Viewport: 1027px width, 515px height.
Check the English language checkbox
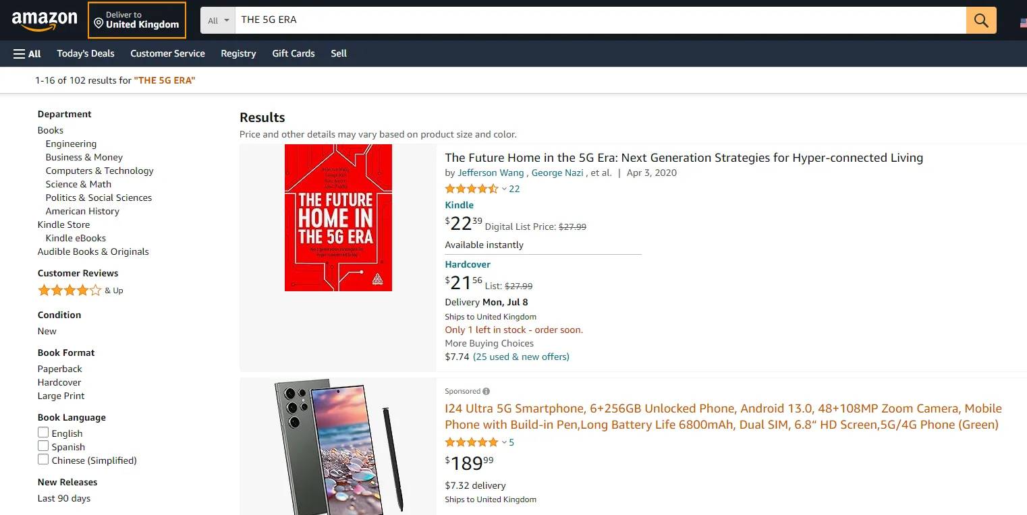tap(43, 433)
